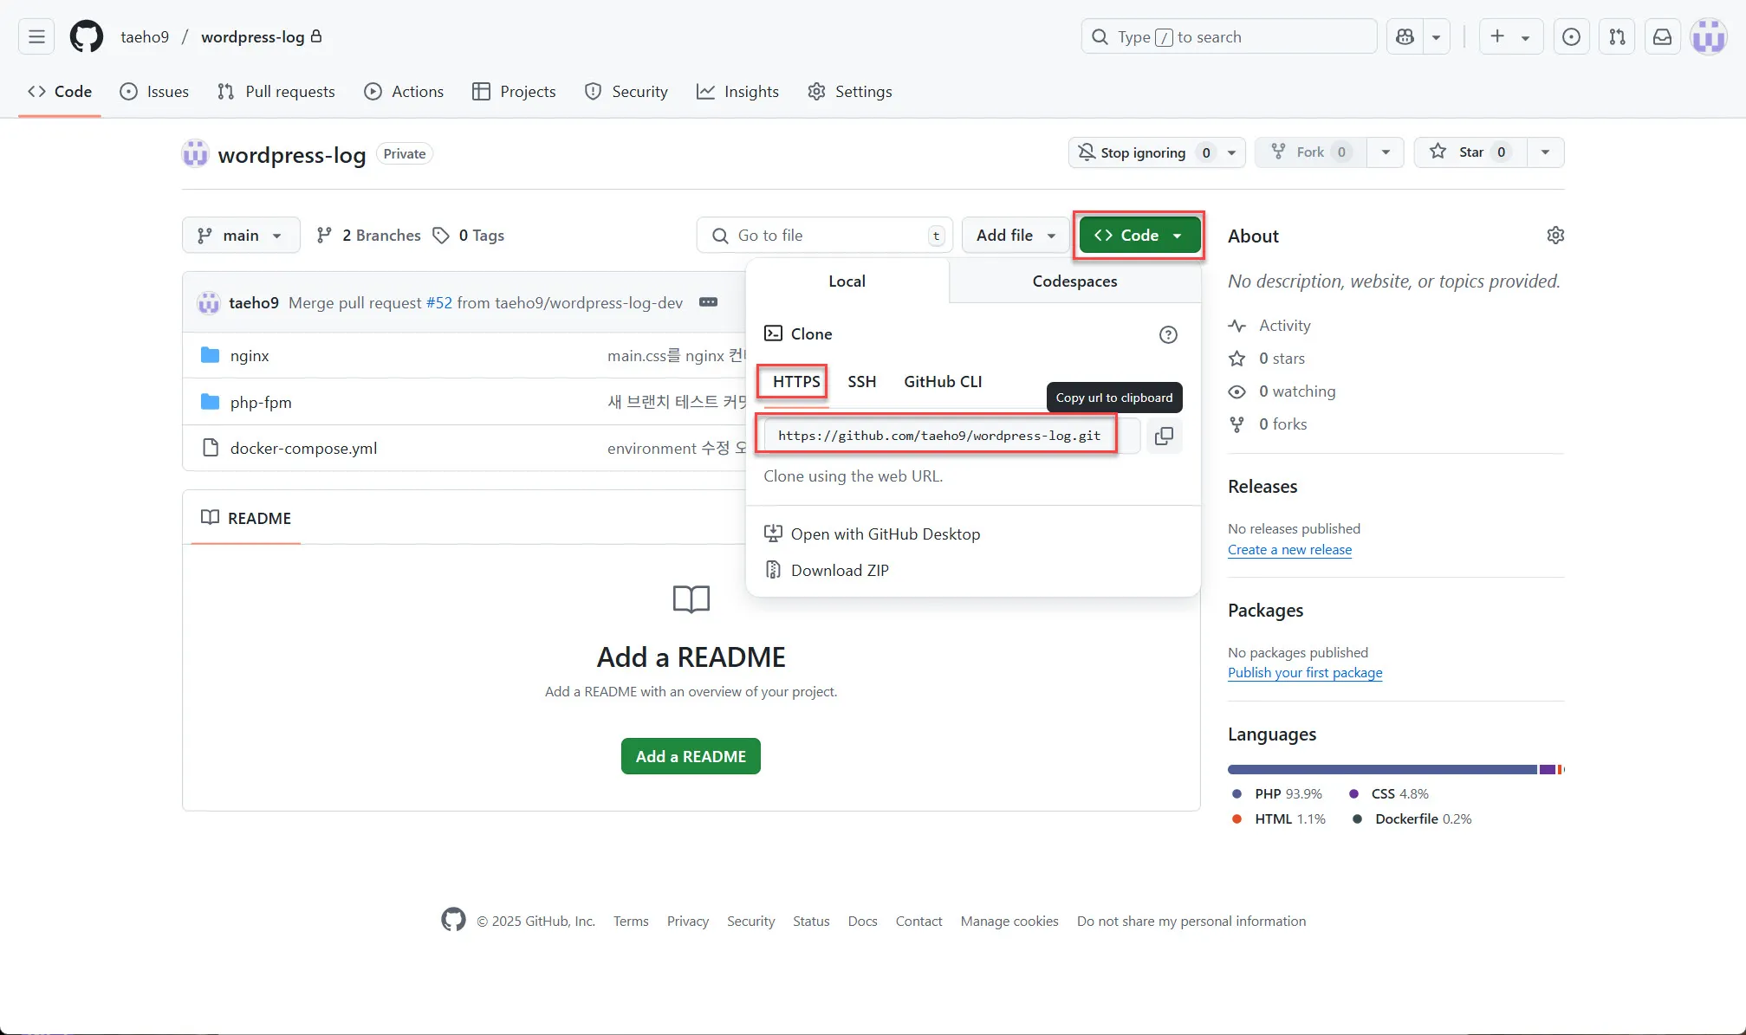Choose Download ZIP from the Code panel
Image resolution: width=1746 pixels, height=1035 pixels.
point(839,570)
